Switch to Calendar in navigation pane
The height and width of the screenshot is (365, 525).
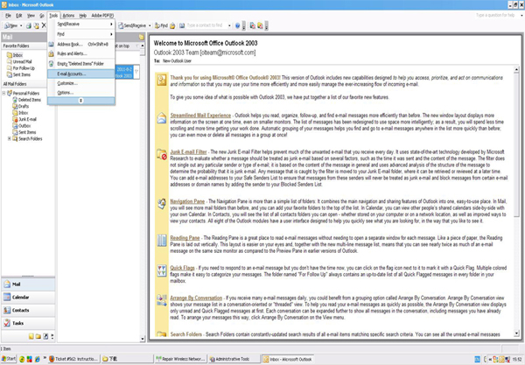(x=28, y=298)
